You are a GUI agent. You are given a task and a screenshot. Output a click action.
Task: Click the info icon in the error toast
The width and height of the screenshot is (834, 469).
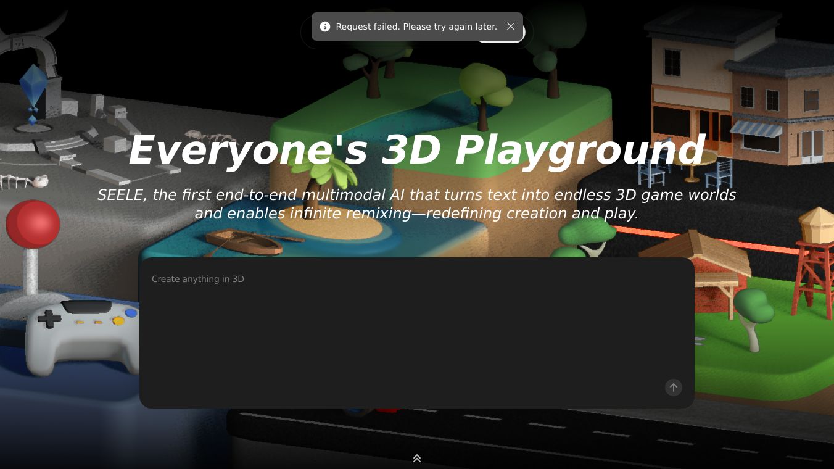pos(325,27)
